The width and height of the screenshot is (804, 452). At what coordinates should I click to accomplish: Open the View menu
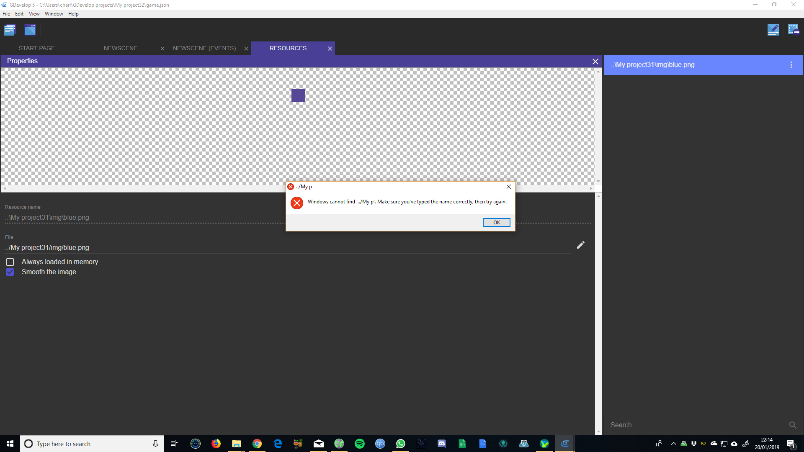[x=34, y=14]
